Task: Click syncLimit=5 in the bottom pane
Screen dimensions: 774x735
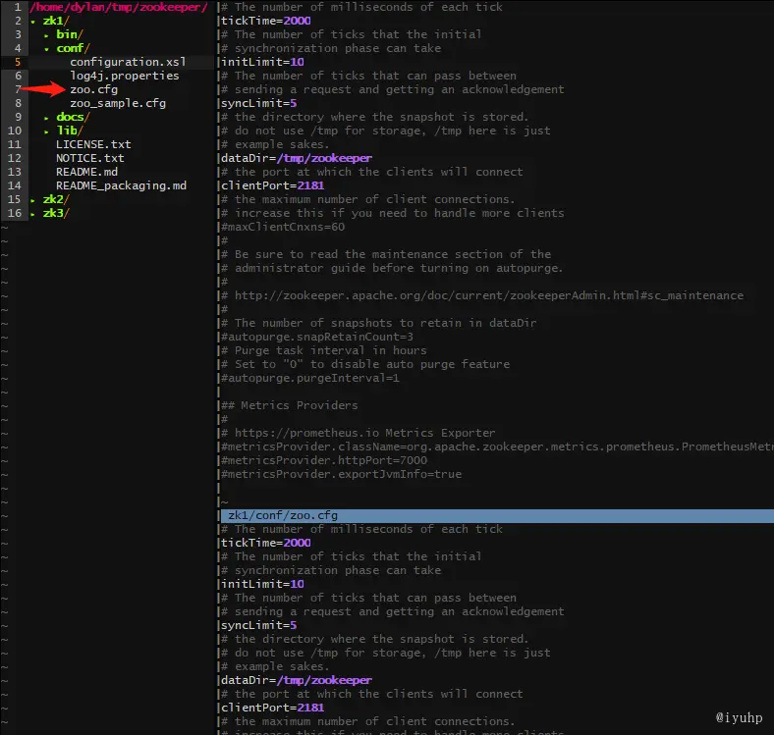Action: coord(258,625)
